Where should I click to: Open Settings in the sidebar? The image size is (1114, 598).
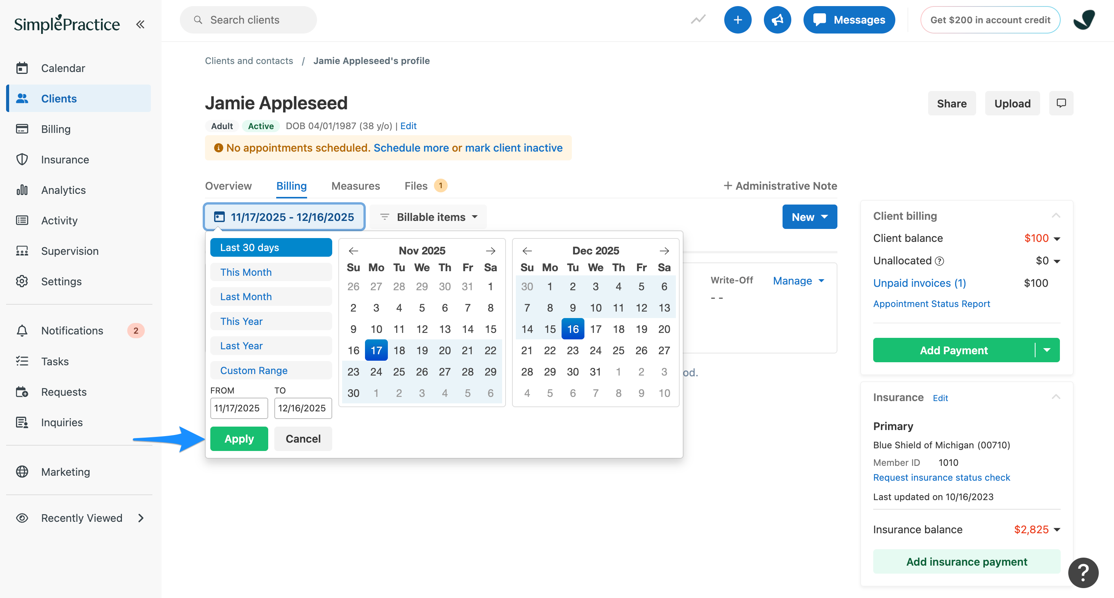[79, 281]
